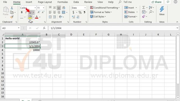The image size is (180, 101).
Task: Click the Tell me search box
Action: click(x=125, y=2)
